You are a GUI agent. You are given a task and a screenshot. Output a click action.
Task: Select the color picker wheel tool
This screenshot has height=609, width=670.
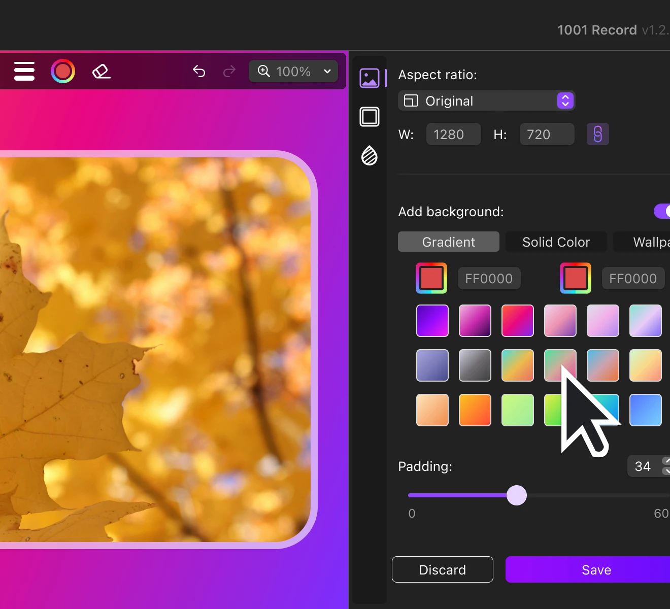pyautogui.click(x=62, y=71)
